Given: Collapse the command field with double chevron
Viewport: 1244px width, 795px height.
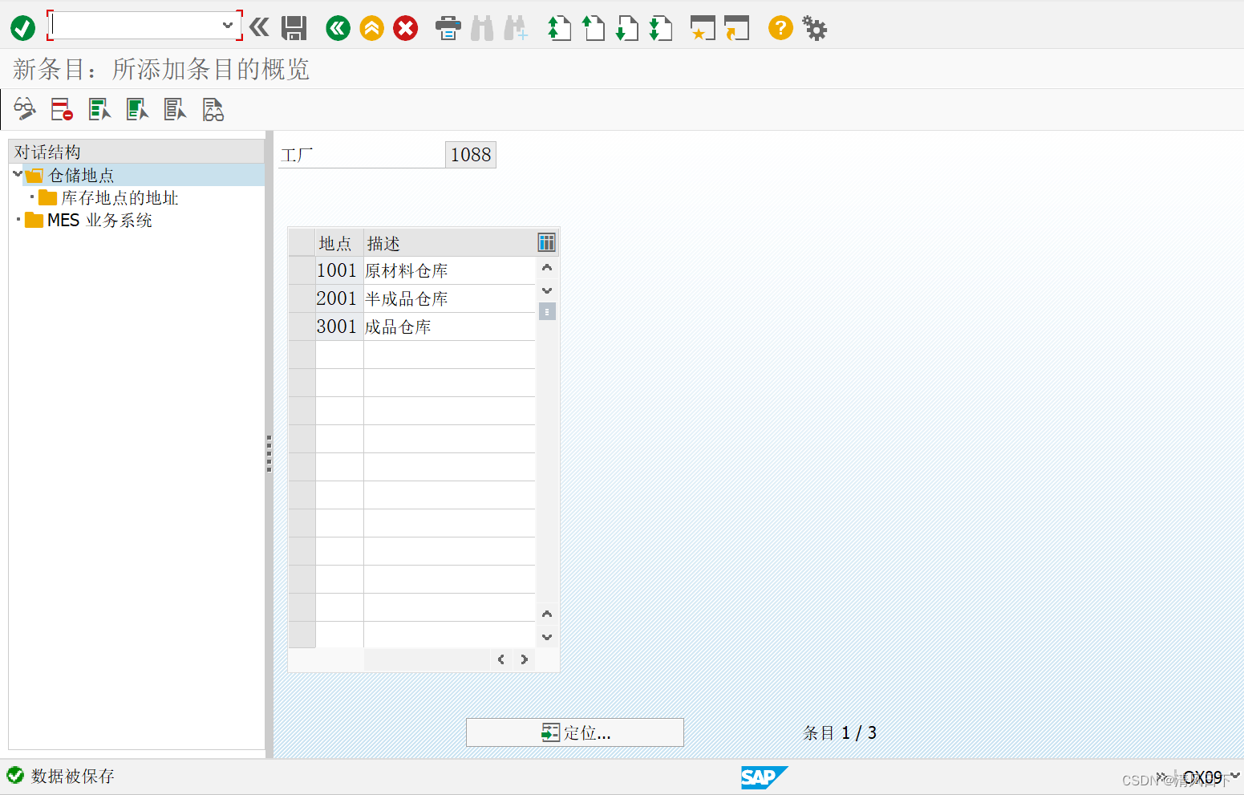Looking at the screenshot, I should pos(259,28).
